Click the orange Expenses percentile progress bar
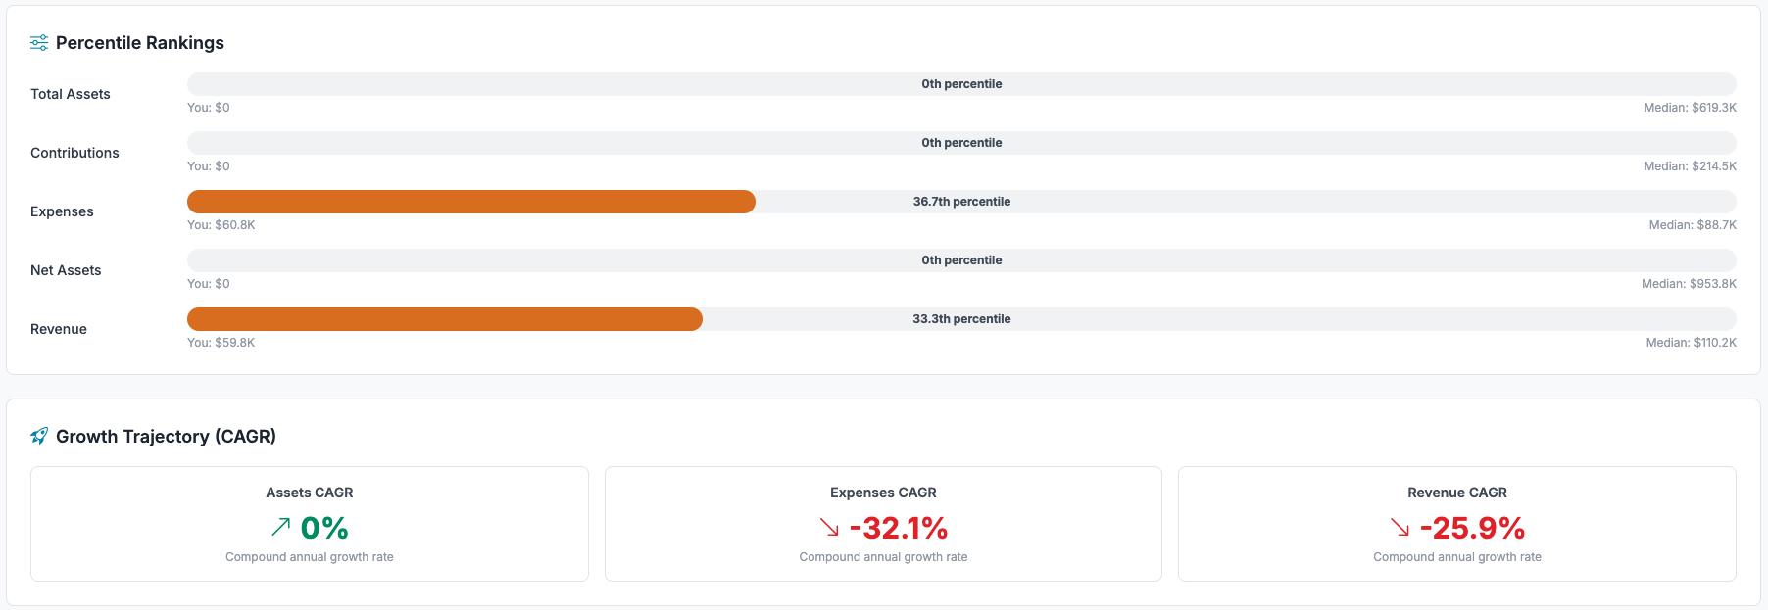 point(470,202)
